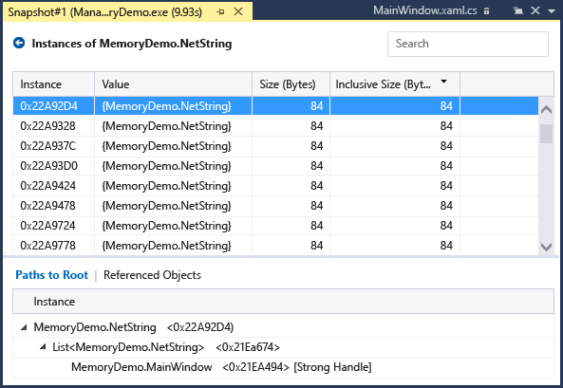Select instance row 0x22A9424

275,186
